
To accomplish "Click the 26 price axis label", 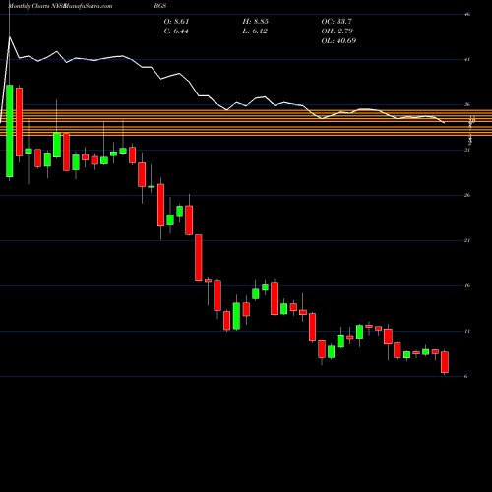I will click(x=467, y=195).
